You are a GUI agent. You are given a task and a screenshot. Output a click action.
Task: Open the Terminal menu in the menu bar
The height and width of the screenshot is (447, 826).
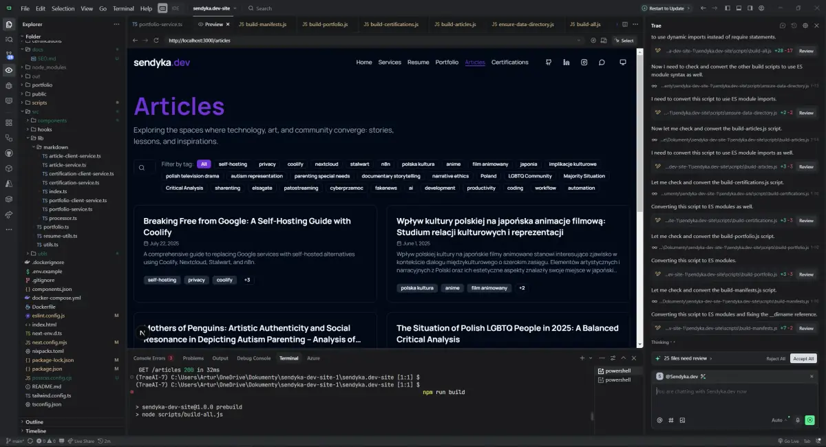point(123,9)
